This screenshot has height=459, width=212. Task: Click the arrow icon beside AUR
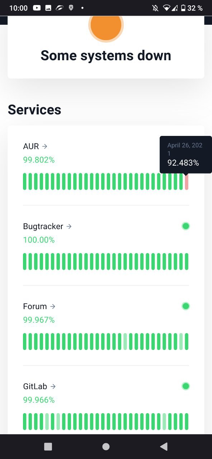[x=45, y=146]
